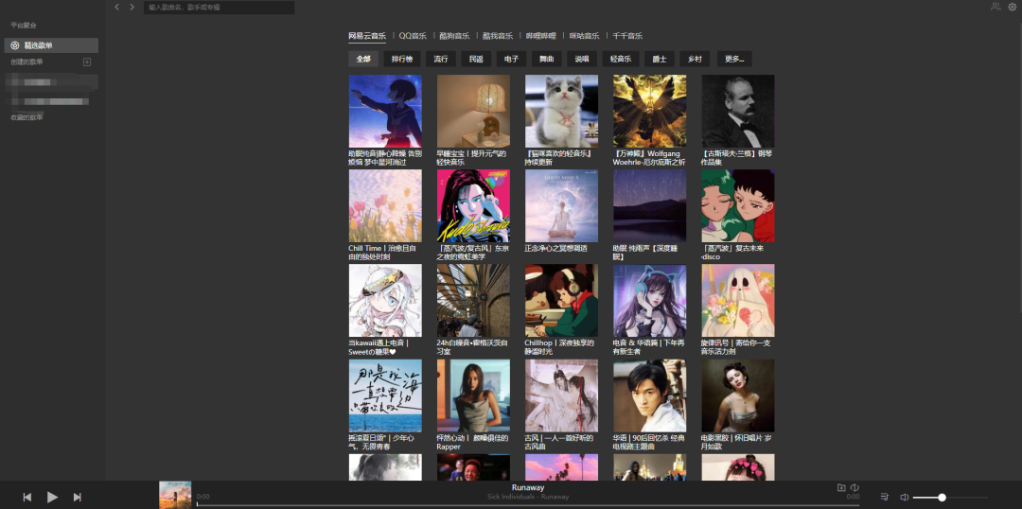Screen dimensions: 1022x509
Task: Open the Chillhop headphones cartoon cover
Action: (562, 301)
